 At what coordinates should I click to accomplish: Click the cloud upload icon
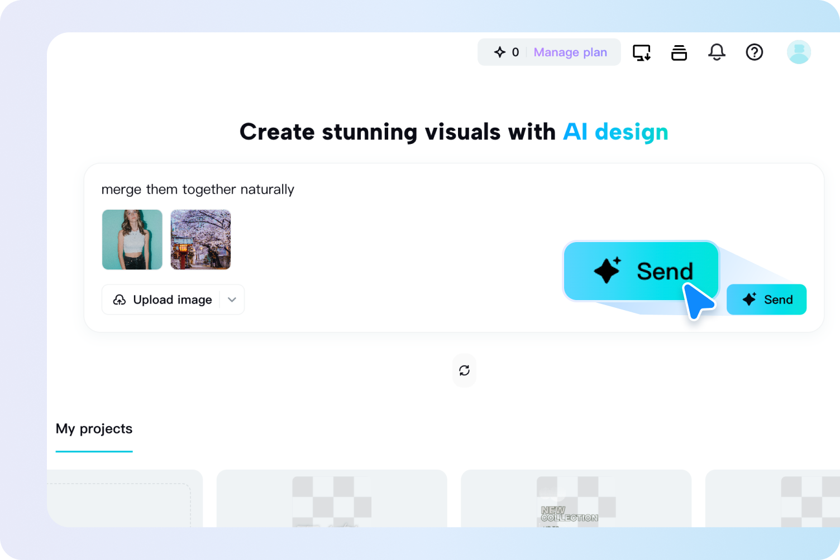[120, 300]
